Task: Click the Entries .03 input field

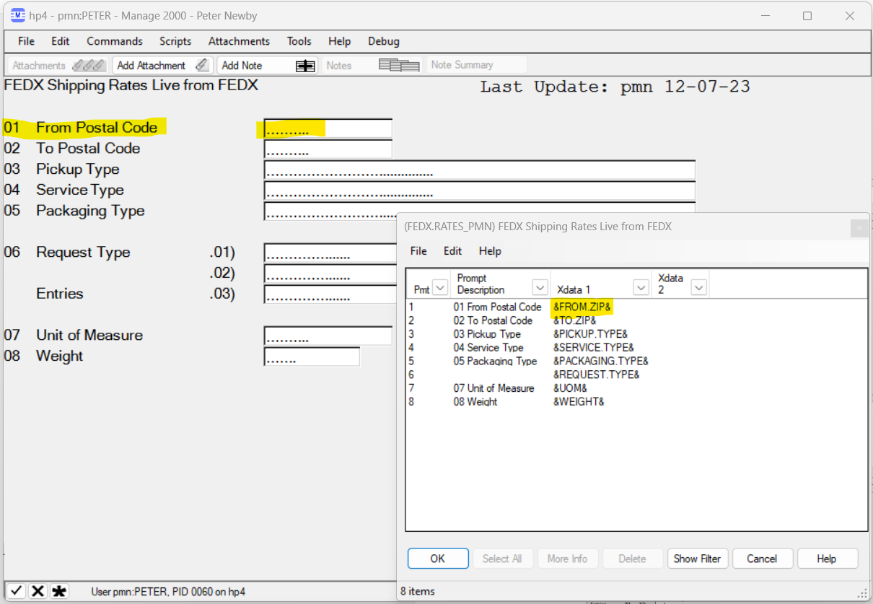Action: (330, 294)
